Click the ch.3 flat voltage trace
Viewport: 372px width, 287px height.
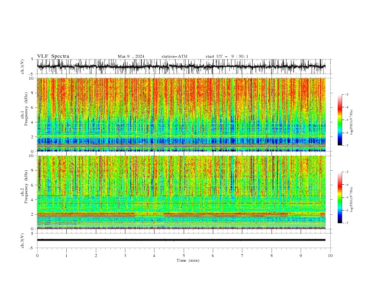click(x=181, y=240)
